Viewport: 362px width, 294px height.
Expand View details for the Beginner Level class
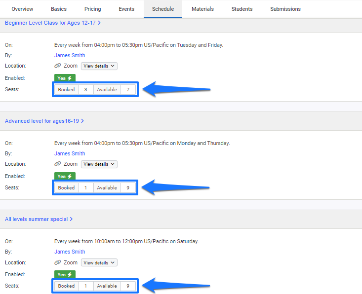coord(99,66)
